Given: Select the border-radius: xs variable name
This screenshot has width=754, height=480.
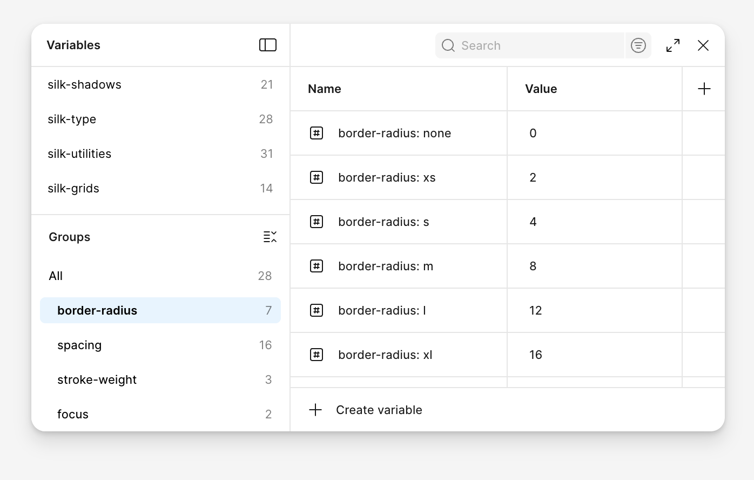Looking at the screenshot, I should click(387, 177).
